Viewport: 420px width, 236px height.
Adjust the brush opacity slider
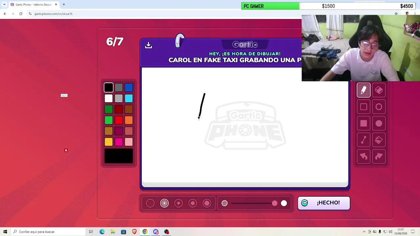tap(254, 204)
